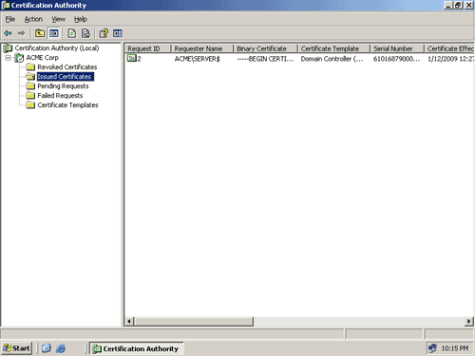
Task: Collapse the ACME Corp tree node
Action: tap(8, 58)
